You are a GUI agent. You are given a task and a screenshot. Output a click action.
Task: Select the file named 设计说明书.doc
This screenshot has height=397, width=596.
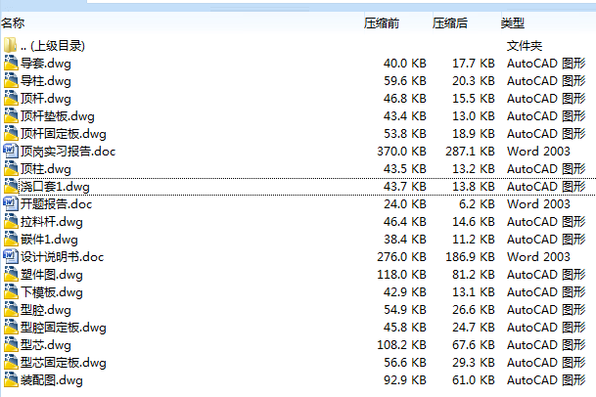(62, 257)
